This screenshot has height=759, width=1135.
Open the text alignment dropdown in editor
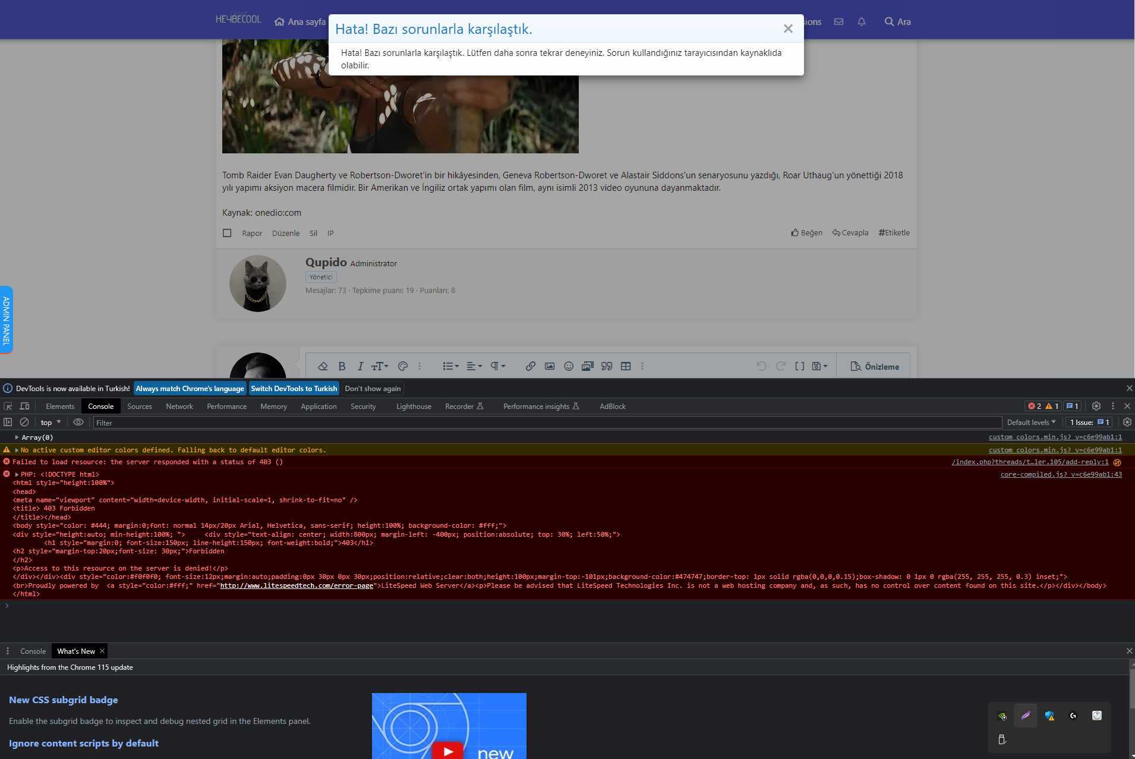pos(474,366)
